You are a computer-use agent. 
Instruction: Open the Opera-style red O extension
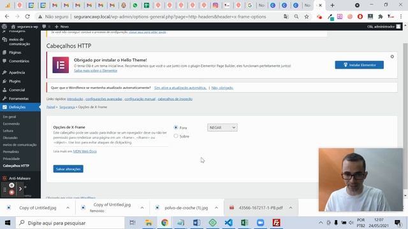[x=360, y=17]
